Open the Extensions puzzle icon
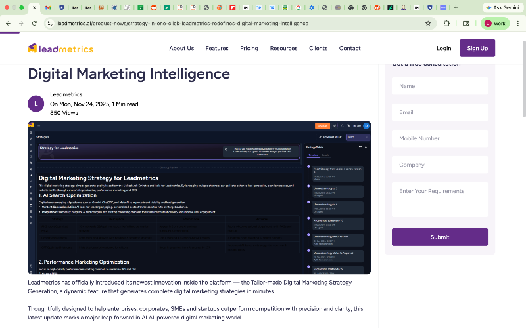This screenshot has width=526, height=328. pyautogui.click(x=446, y=24)
